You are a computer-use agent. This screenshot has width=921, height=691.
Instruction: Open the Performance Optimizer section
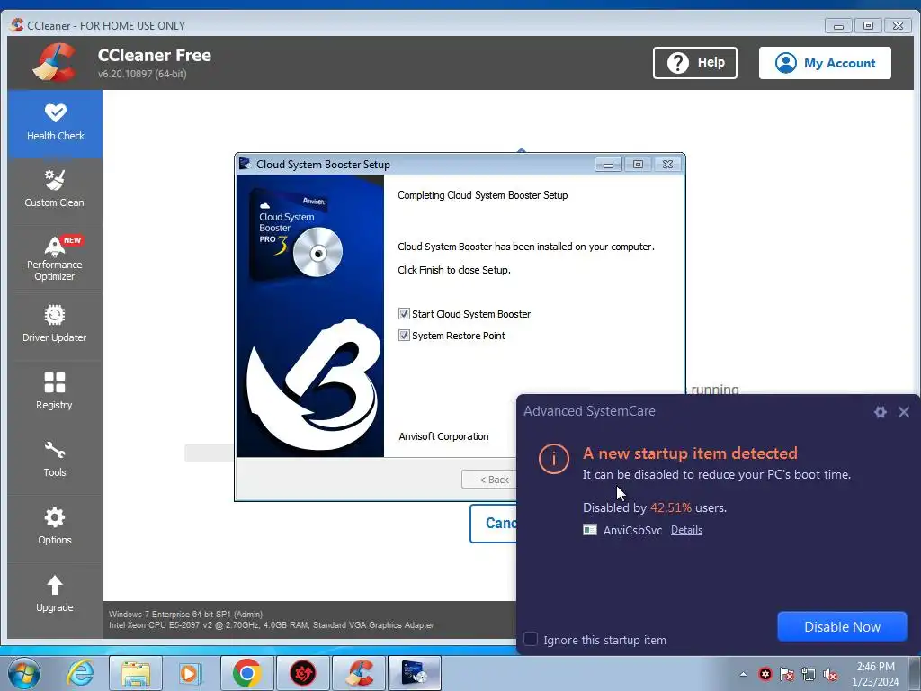click(55, 258)
